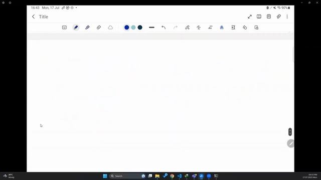Open the pen thickness line setting
This screenshot has height=180, width=321.
pyautogui.click(x=151, y=27)
